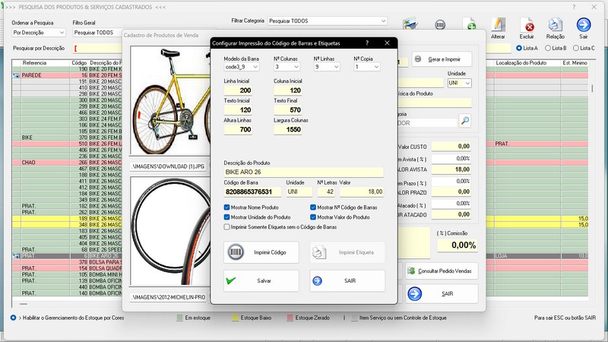The height and width of the screenshot is (342, 608).
Task: Open Relação printer report icon
Action: (x=556, y=25)
